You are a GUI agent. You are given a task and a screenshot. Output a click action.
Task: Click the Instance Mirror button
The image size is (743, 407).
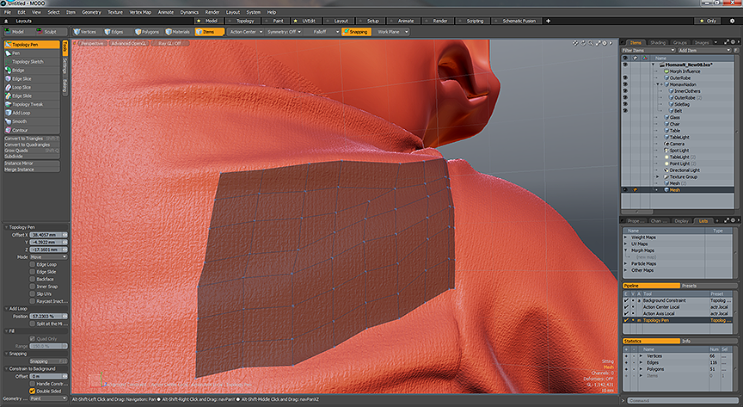[32, 163]
